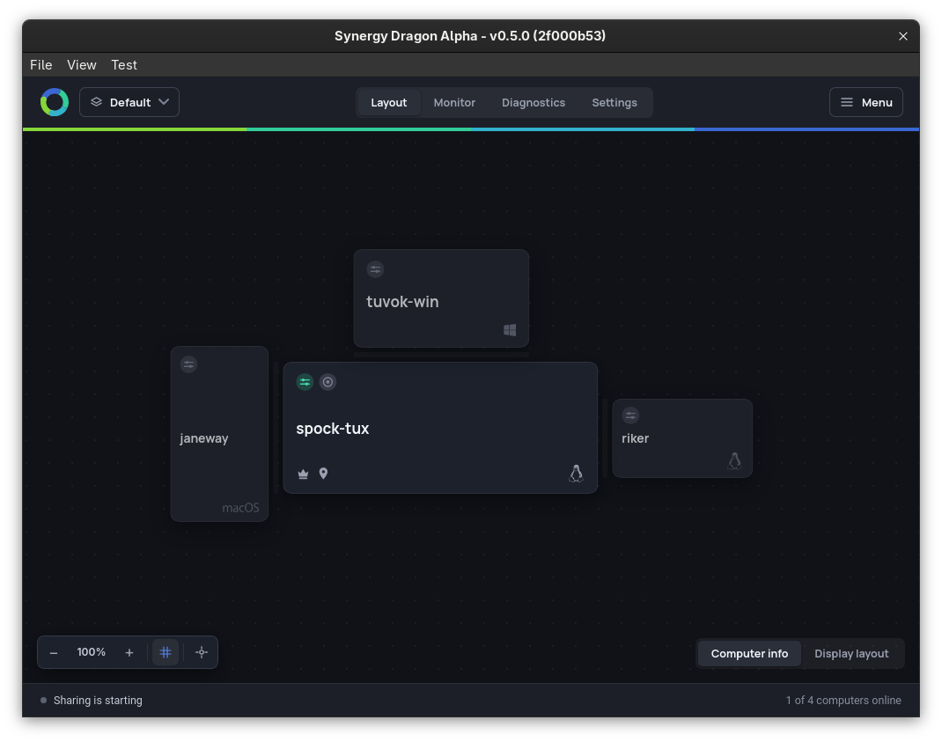This screenshot has height=742, width=942.
Task: Open riker settings sliders icon
Action: click(630, 415)
